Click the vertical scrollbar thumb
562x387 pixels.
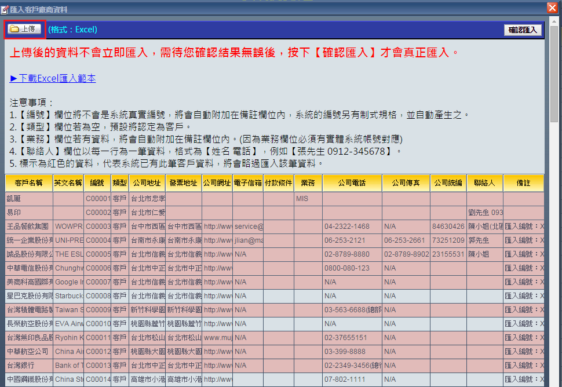[554, 72]
